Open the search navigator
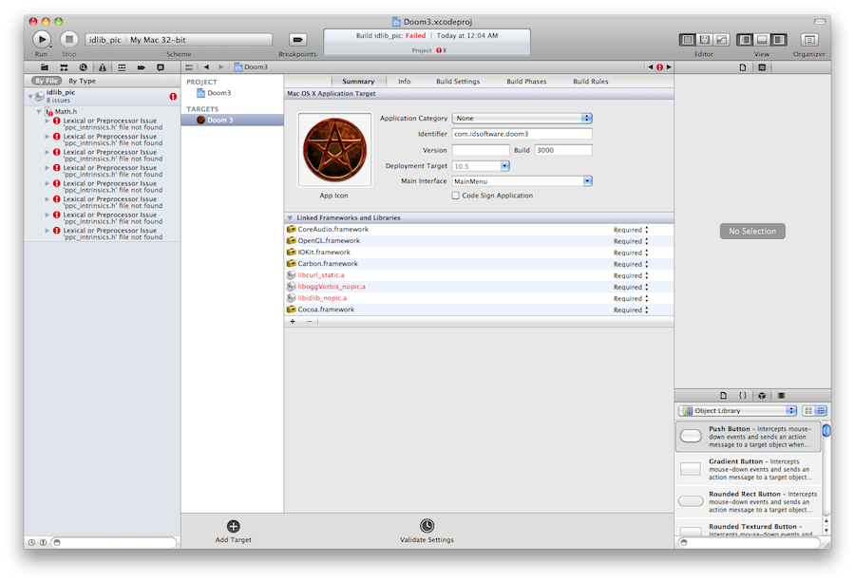Screen dimensions: 855x582 [83, 67]
